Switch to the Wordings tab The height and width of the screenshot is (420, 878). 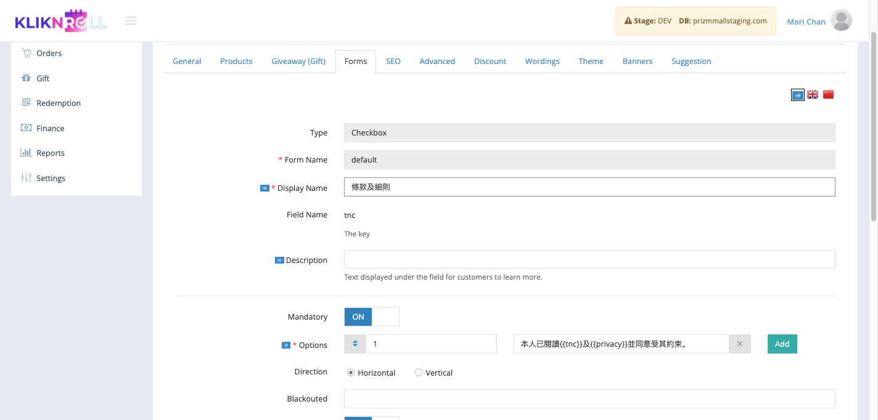click(x=543, y=61)
